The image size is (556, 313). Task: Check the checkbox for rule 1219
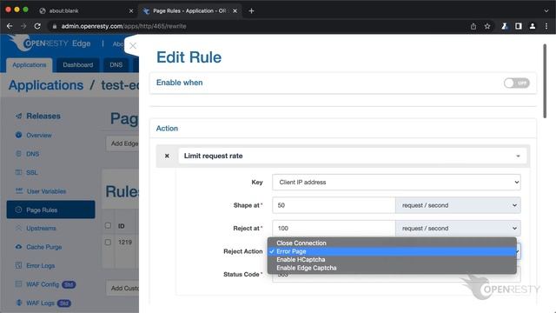click(108, 242)
